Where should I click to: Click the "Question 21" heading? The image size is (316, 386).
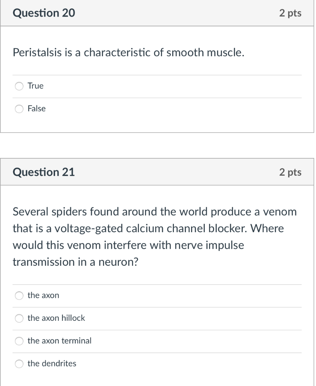click(x=44, y=172)
